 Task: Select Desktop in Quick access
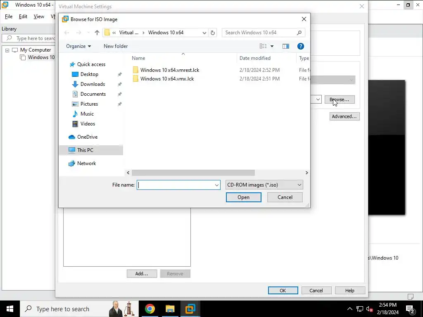(x=89, y=74)
